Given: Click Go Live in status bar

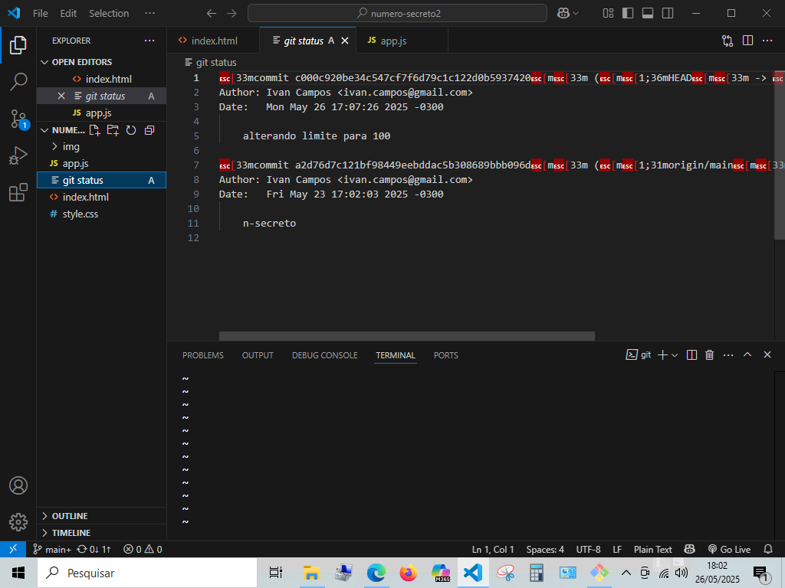Looking at the screenshot, I should coord(729,550).
